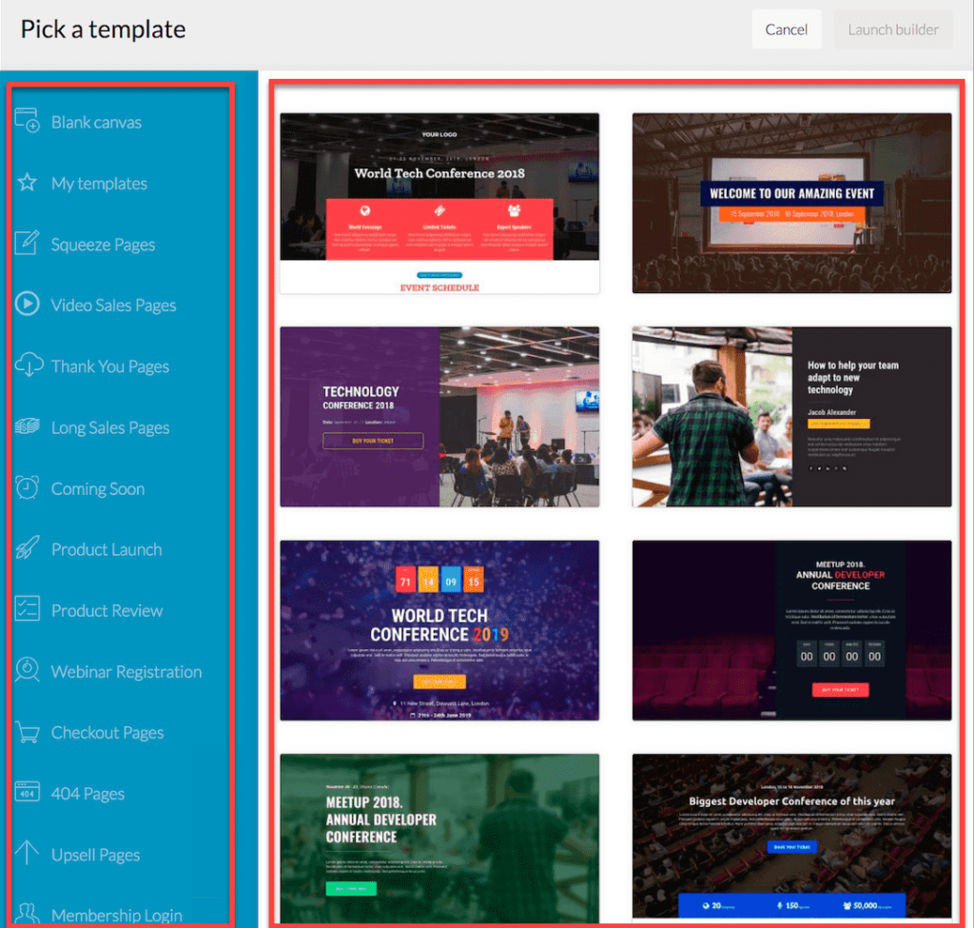Show Product Review templates
The image size is (974, 928).
[107, 610]
